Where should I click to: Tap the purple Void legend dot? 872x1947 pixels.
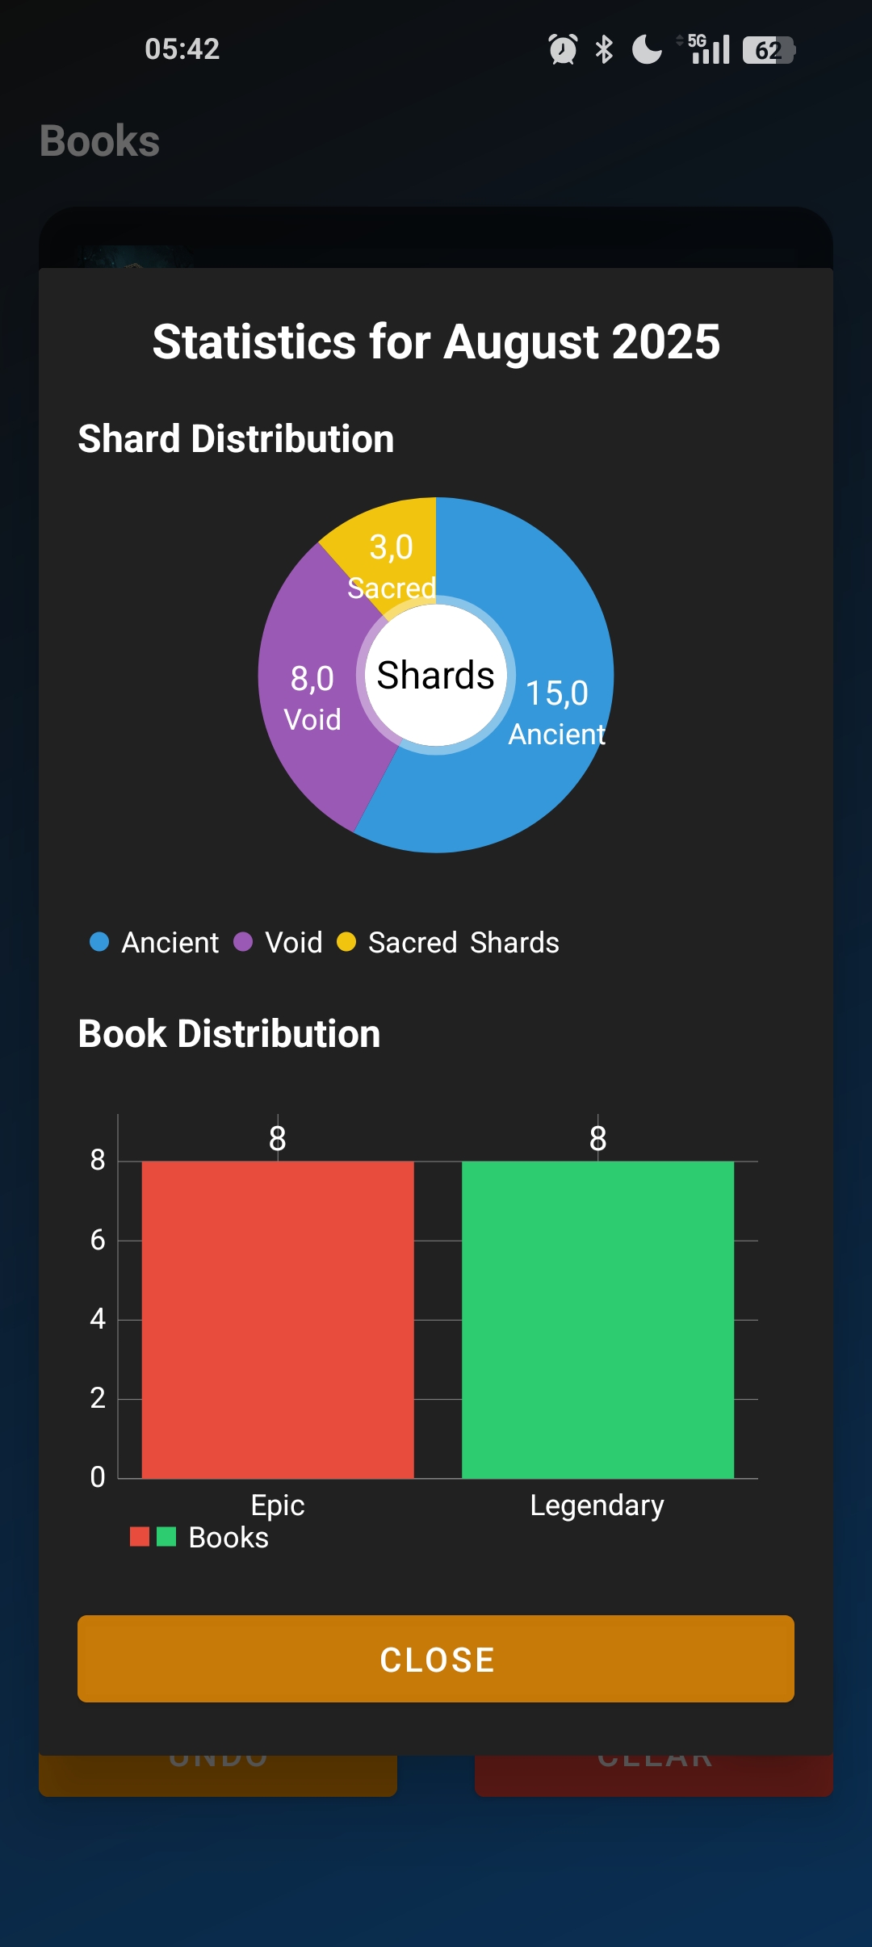coord(243,942)
